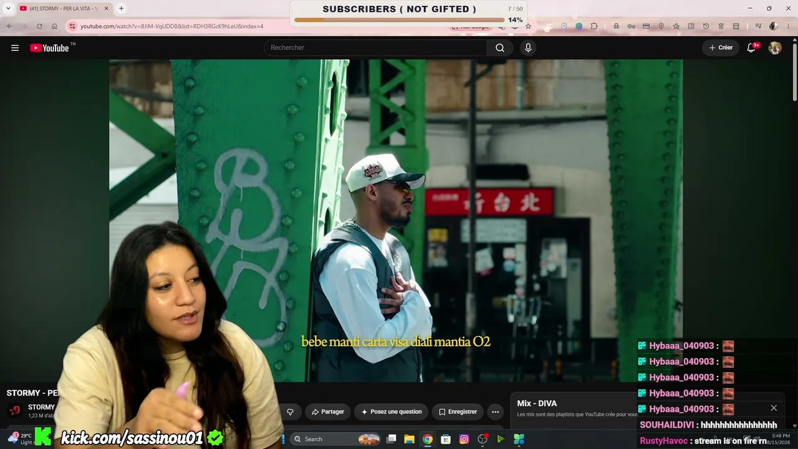798x449 pixels.
Task: Focus the Rechercher search field
Action: (x=375, y=48)
